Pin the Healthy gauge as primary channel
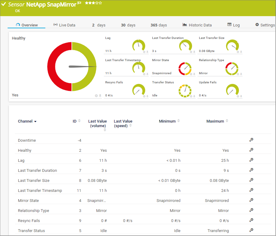This screenshot has width=276, height=236. pos(100,96)
